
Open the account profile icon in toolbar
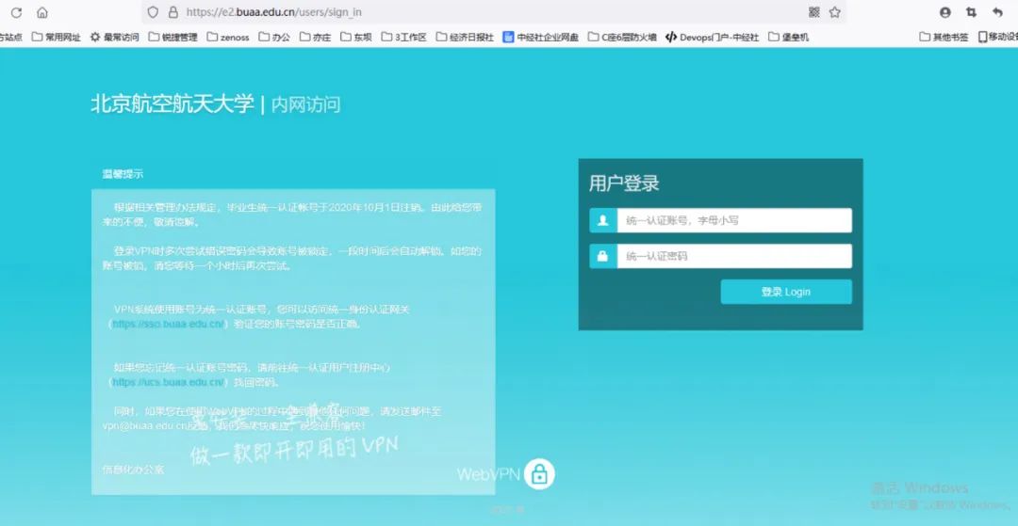point(945,12)
